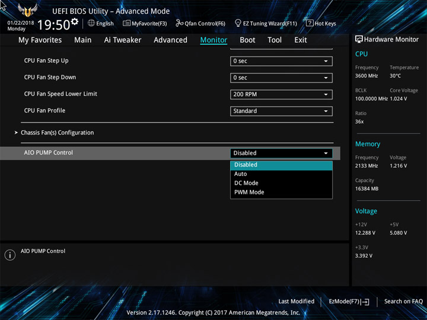Image resolution: width=427 pixels, height=320 pixels.
Task: Select the CPU Fan Step Up label
Action: pos(46,60)
